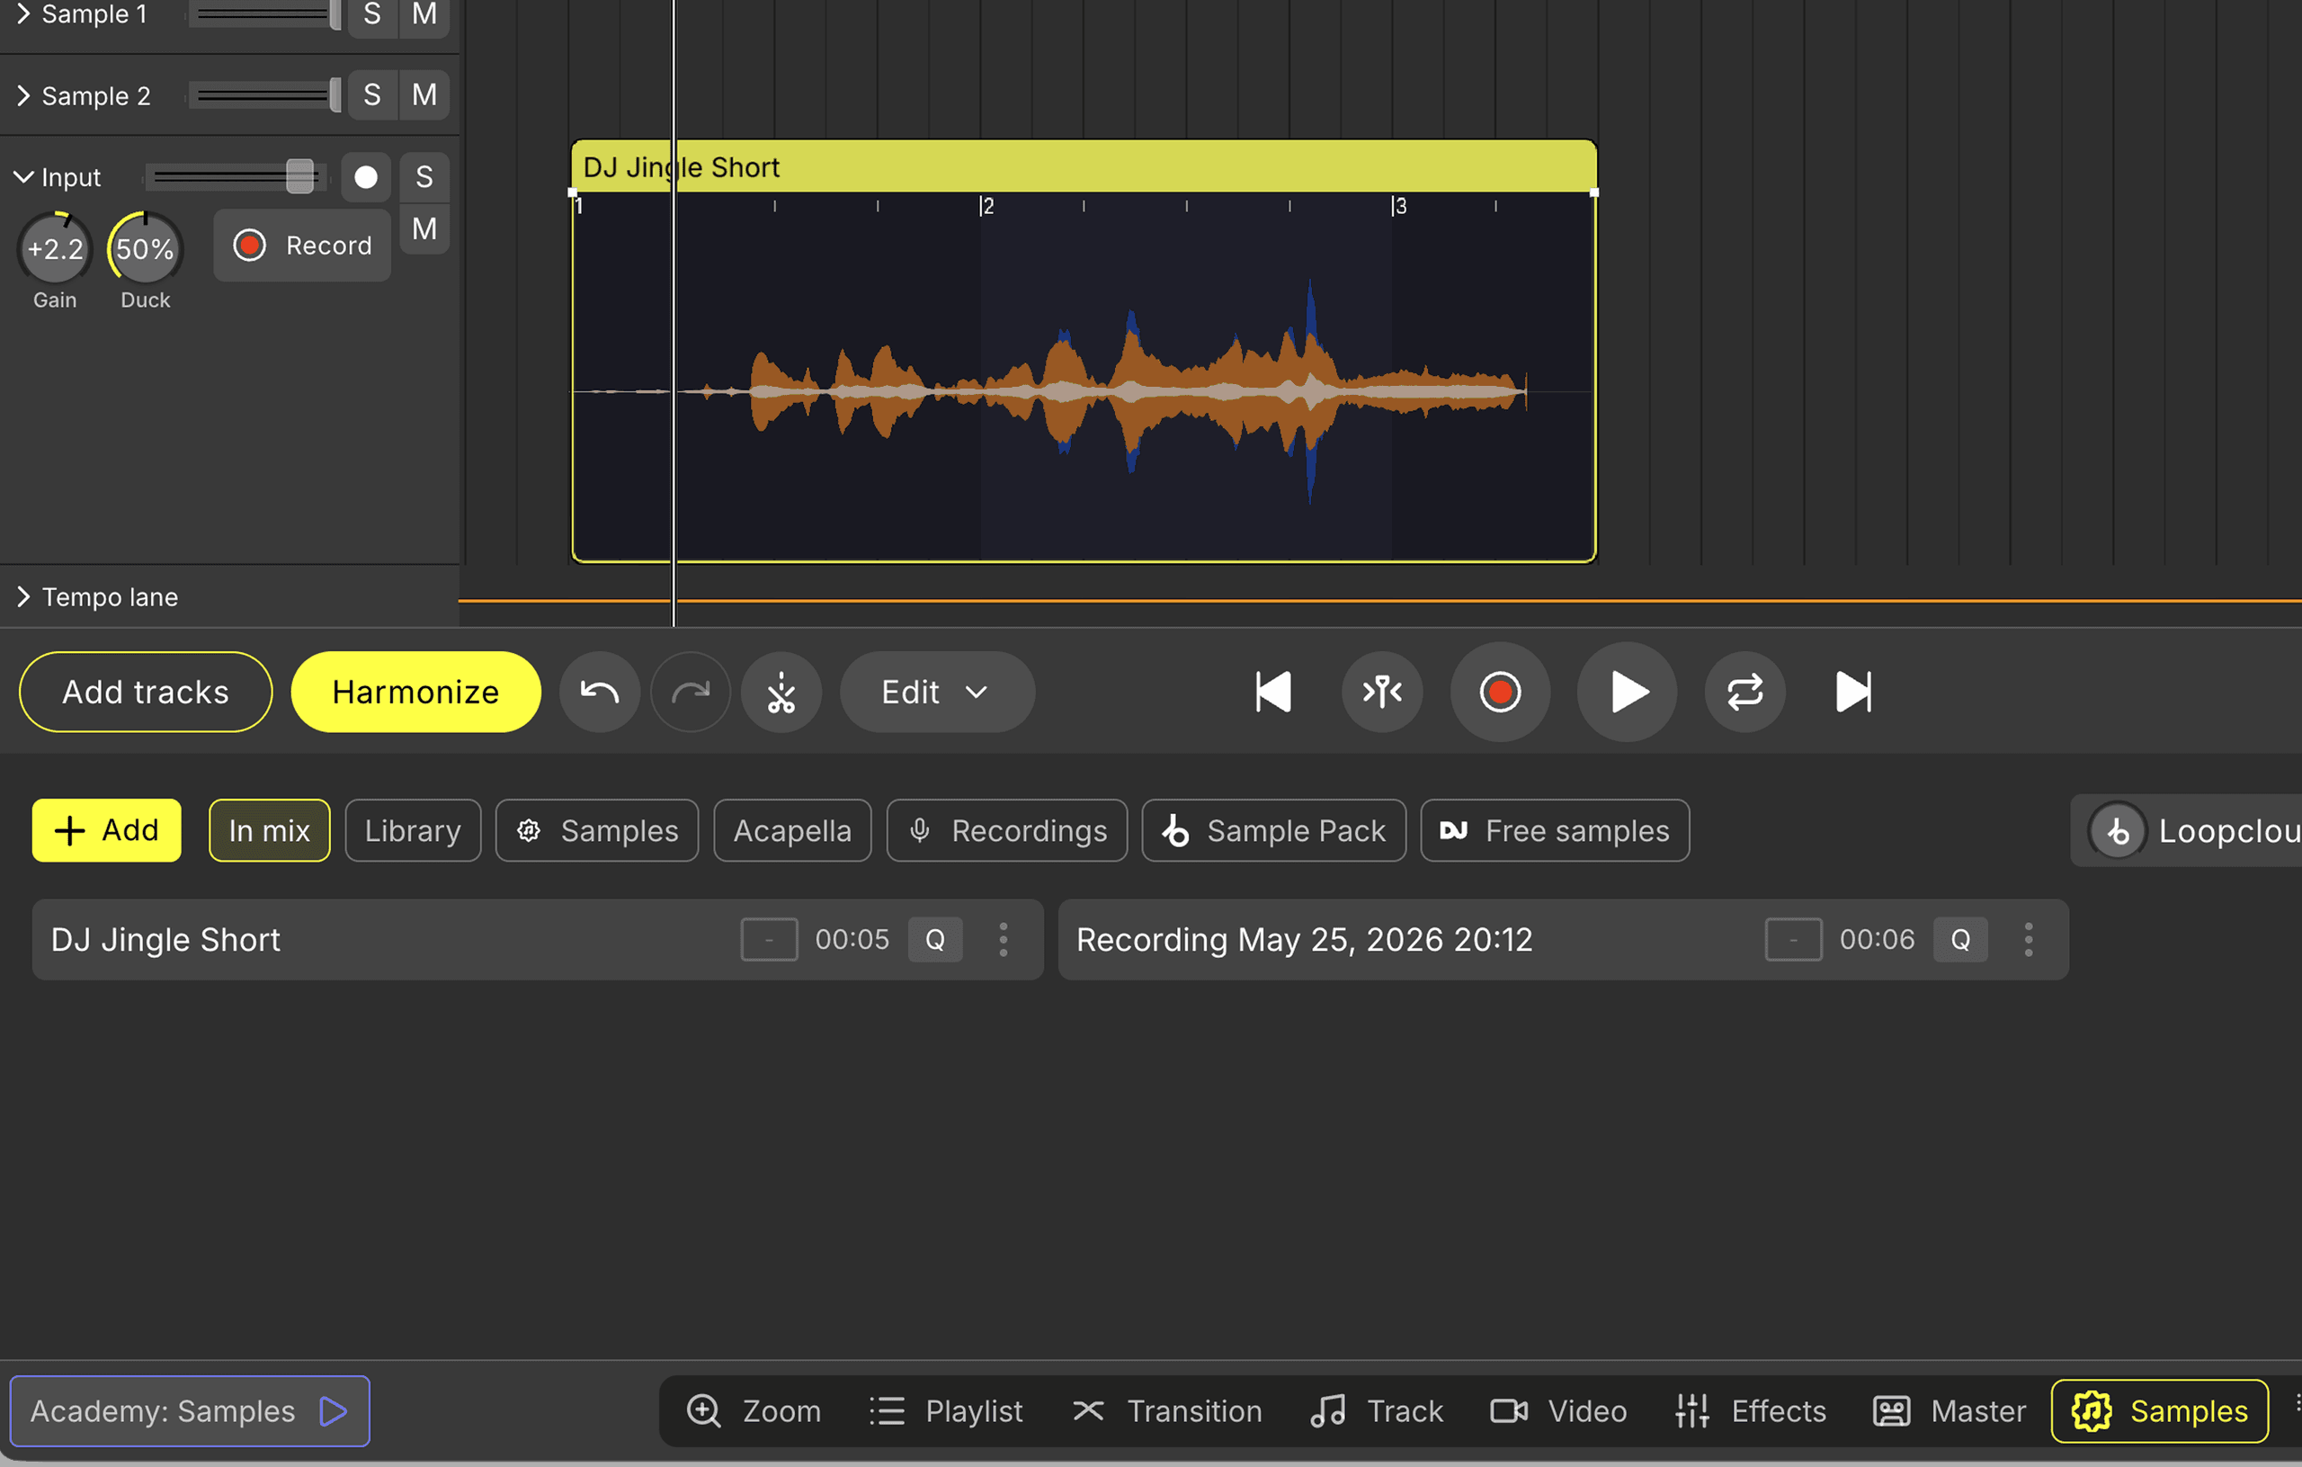Select the DJ Jingle Short clip header
This screenshot has width=2302, height=1467.
tap(1084, 167)
